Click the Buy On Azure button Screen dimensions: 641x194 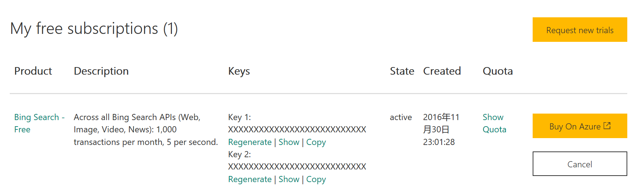coord(580,126)
